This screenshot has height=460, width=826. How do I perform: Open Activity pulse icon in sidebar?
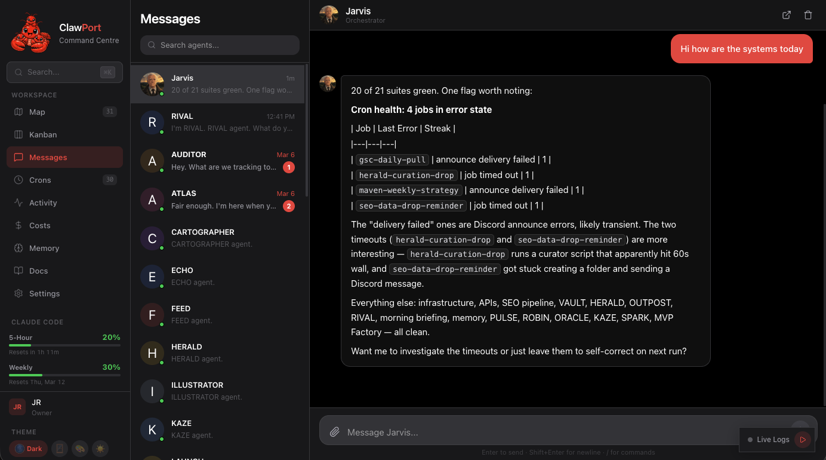(x=19, y=203)
